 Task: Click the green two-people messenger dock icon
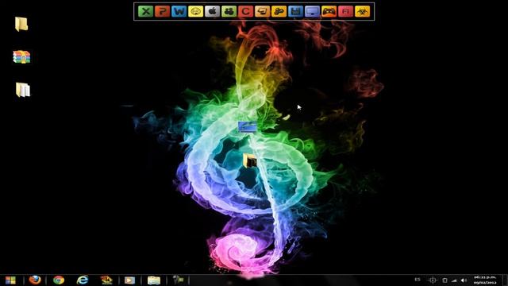(x=229, y=11)
